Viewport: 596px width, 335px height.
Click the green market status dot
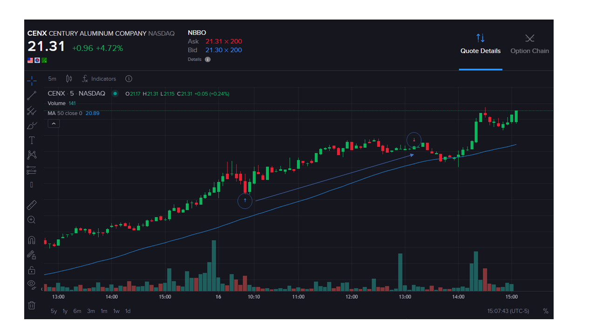click(115, 94)
